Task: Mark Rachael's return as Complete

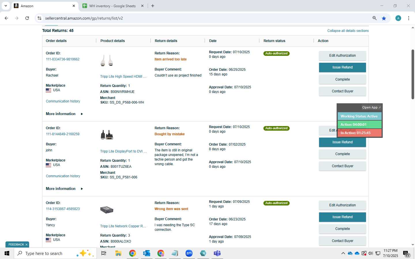Action: pos(342,79)
